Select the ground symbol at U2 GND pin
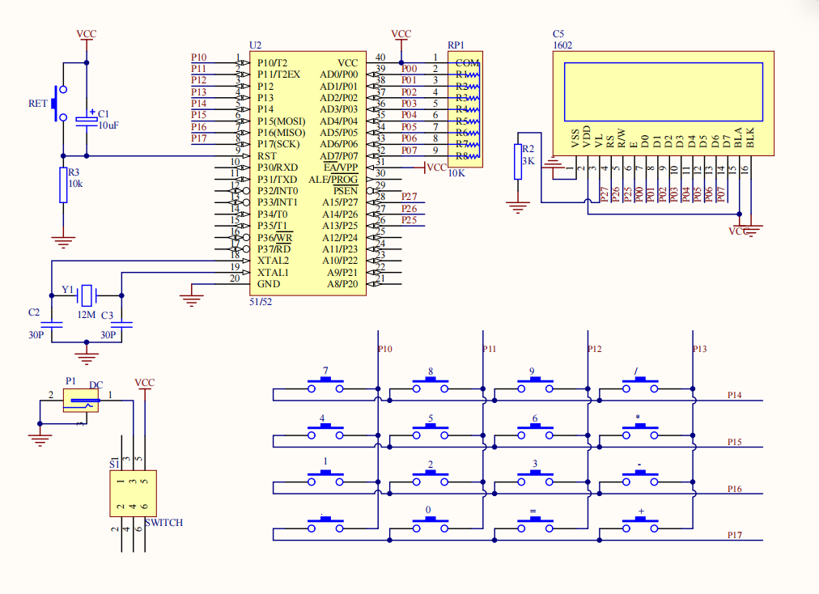 [192, 301]
